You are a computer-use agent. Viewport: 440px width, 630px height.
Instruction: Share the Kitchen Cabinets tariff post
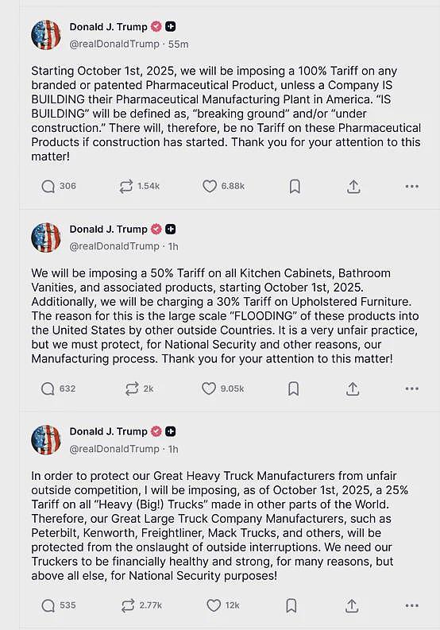(x=353, y=389)
